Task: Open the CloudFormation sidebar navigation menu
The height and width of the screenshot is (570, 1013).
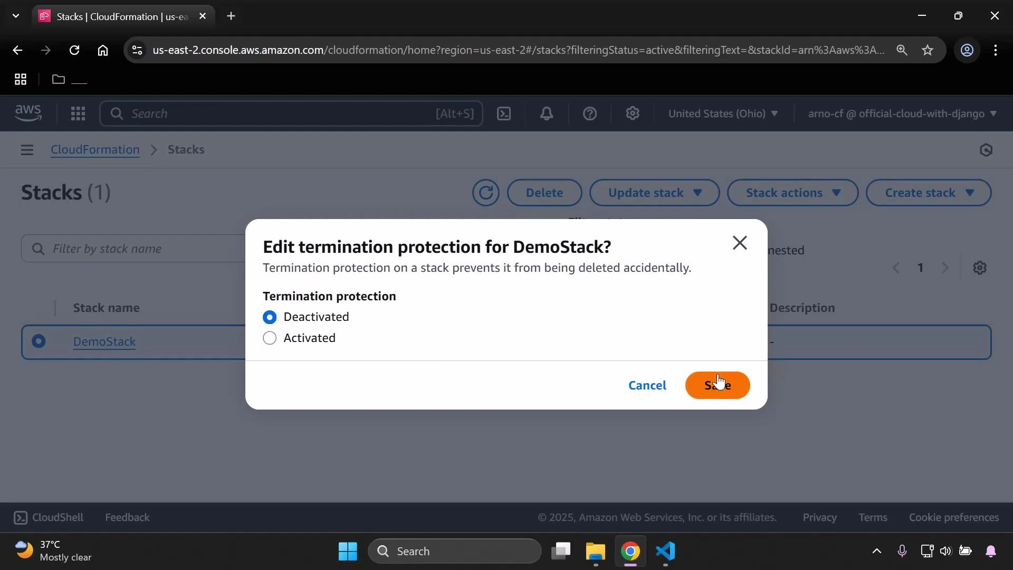Action: [x=27, y=150]
